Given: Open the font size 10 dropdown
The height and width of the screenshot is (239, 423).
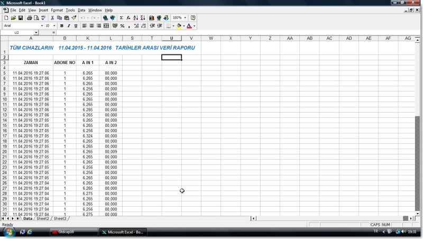Looking at the screenshot, I should pos(54,25).
